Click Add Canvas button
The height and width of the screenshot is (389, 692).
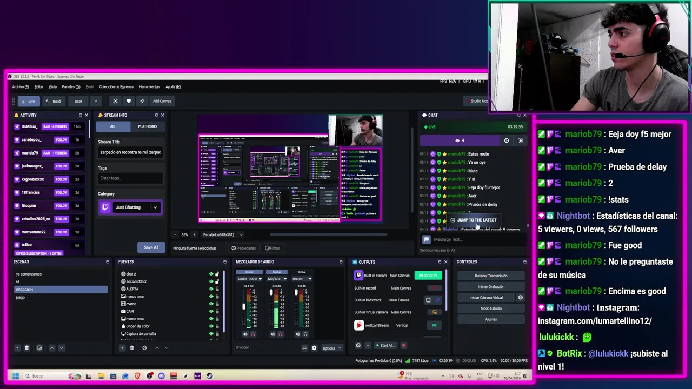pos(162,101)
